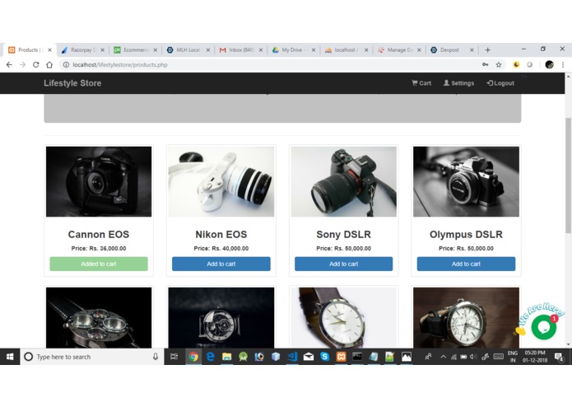Click Added to cart under Cannon EOS

(x=99, y=264)
